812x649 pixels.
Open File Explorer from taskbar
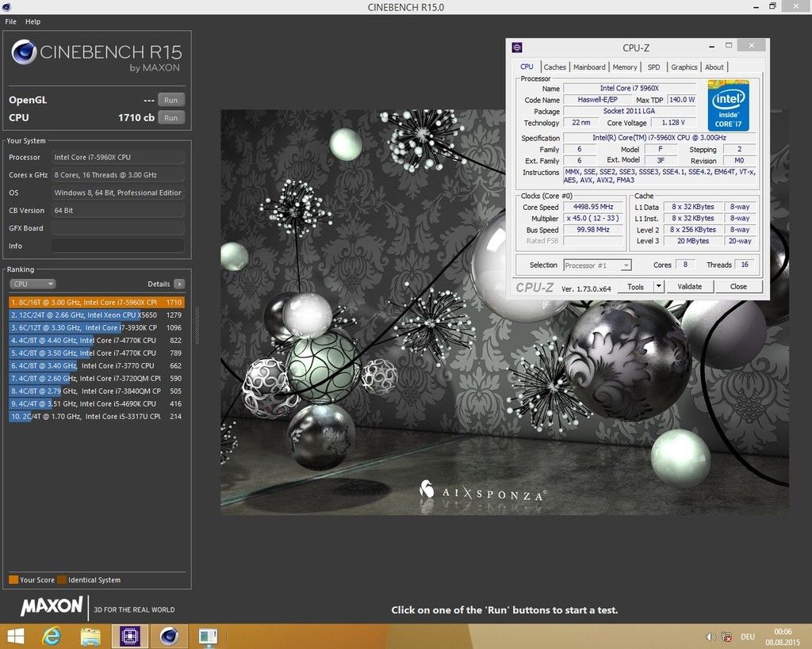pos(90,636)
